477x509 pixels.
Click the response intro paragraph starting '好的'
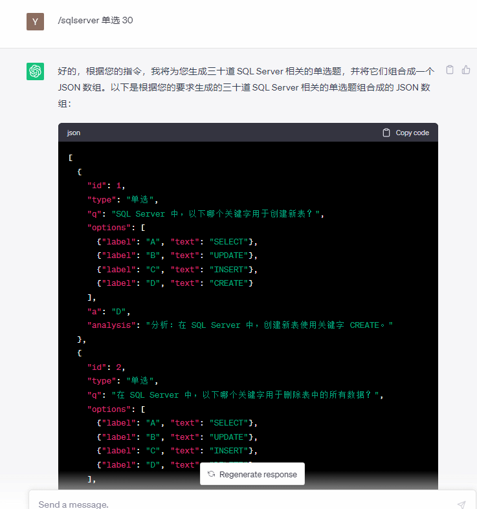[246, 87]
